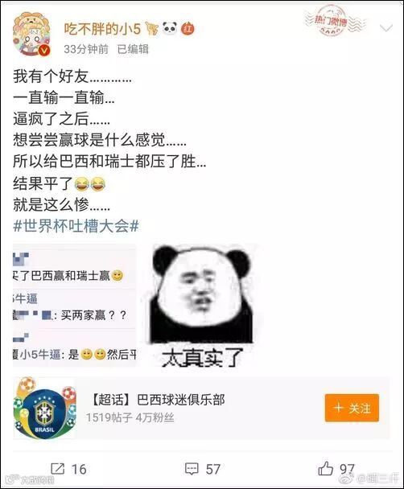This screenshot has height=489, width=404.
Task: Follow the Brazil fan club with 关注
Action: 352,408
